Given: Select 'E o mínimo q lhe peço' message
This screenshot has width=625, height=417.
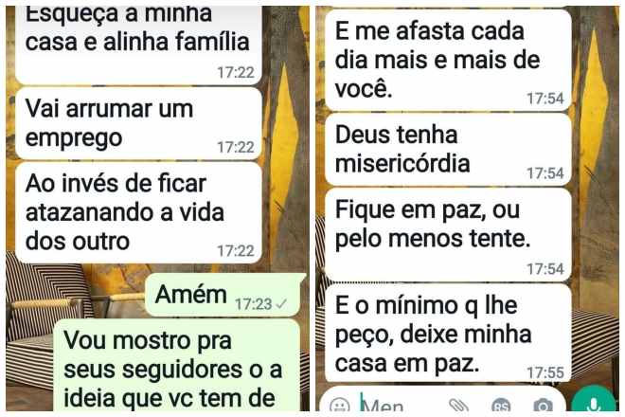Looking at the screenshot, I should coord(448,334).
